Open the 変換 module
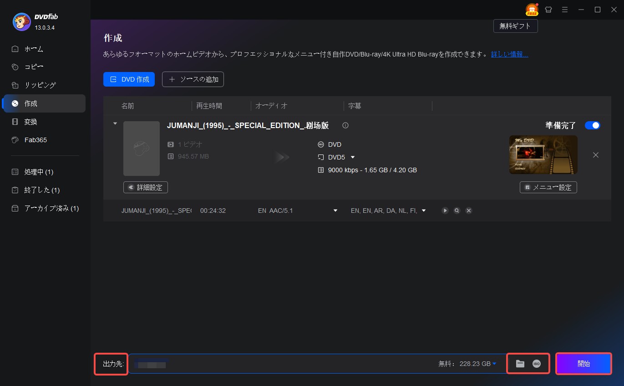The image size is (624, 386). pyautogui.click(x=44, y=122)
